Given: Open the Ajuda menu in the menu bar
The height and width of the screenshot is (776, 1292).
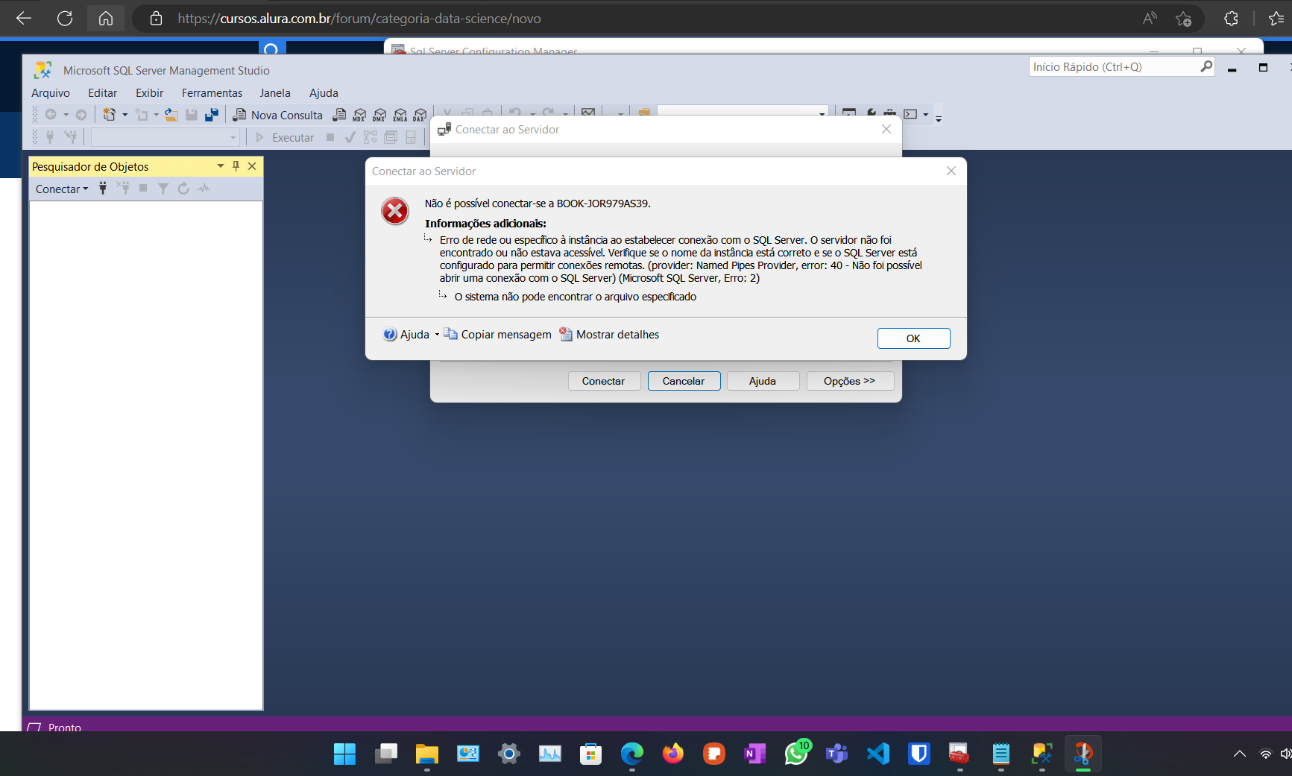Looking at the screenshot, I should coord(324,93).
